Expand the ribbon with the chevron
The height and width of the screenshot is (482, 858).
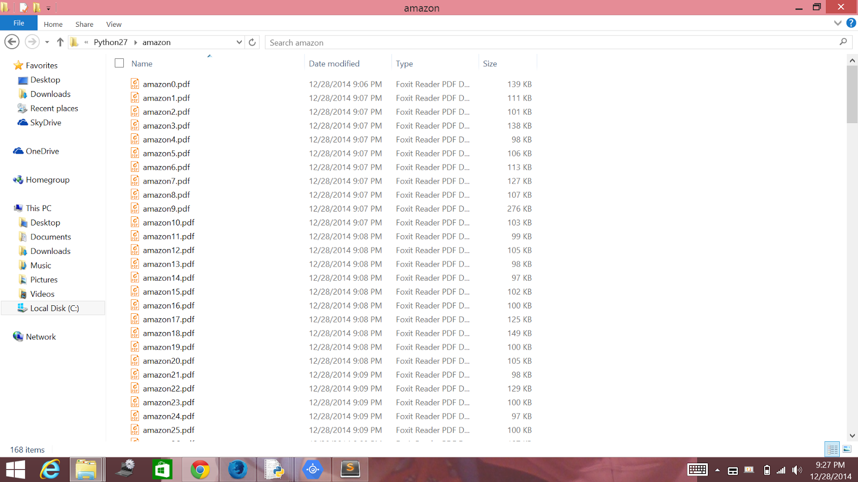[838, 23]
